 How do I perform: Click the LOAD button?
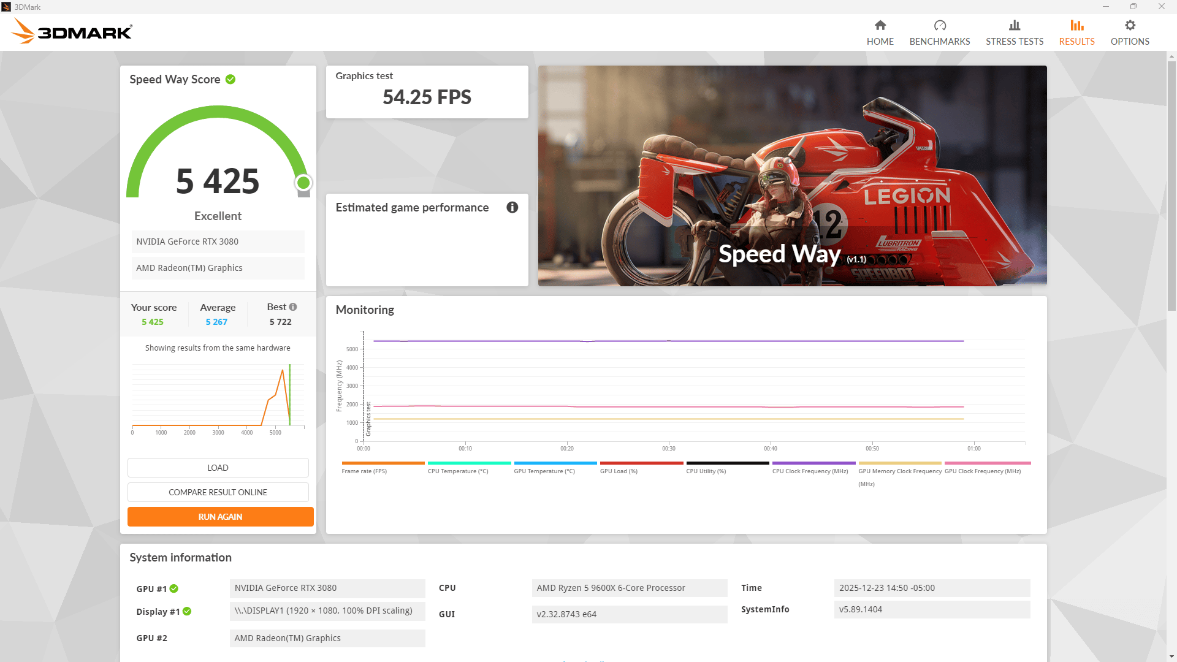click(218, 468)
